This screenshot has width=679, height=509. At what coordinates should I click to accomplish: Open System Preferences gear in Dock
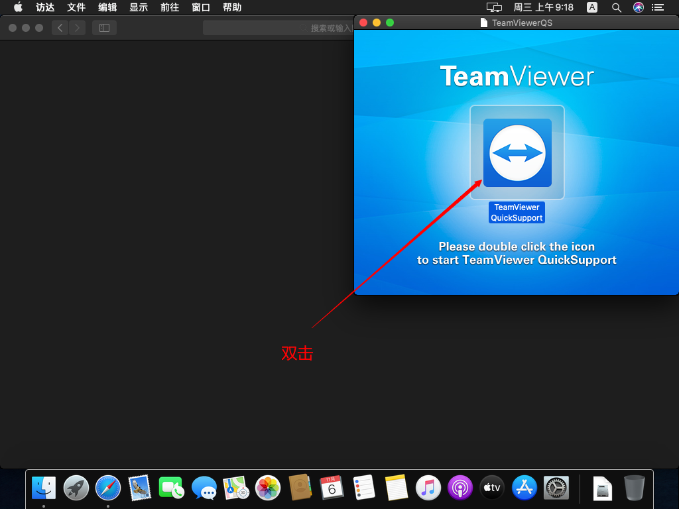click(556, 488)
